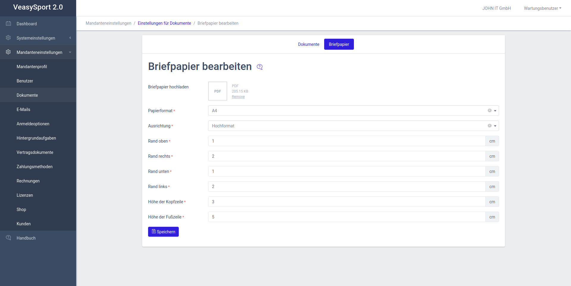Click the Systemeinstellungen gear icon
The image size is (571, 286).
pos(8,38)
